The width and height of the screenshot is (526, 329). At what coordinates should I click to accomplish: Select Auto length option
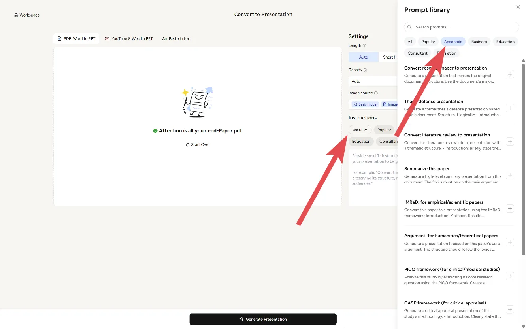[x=363, y=57]
